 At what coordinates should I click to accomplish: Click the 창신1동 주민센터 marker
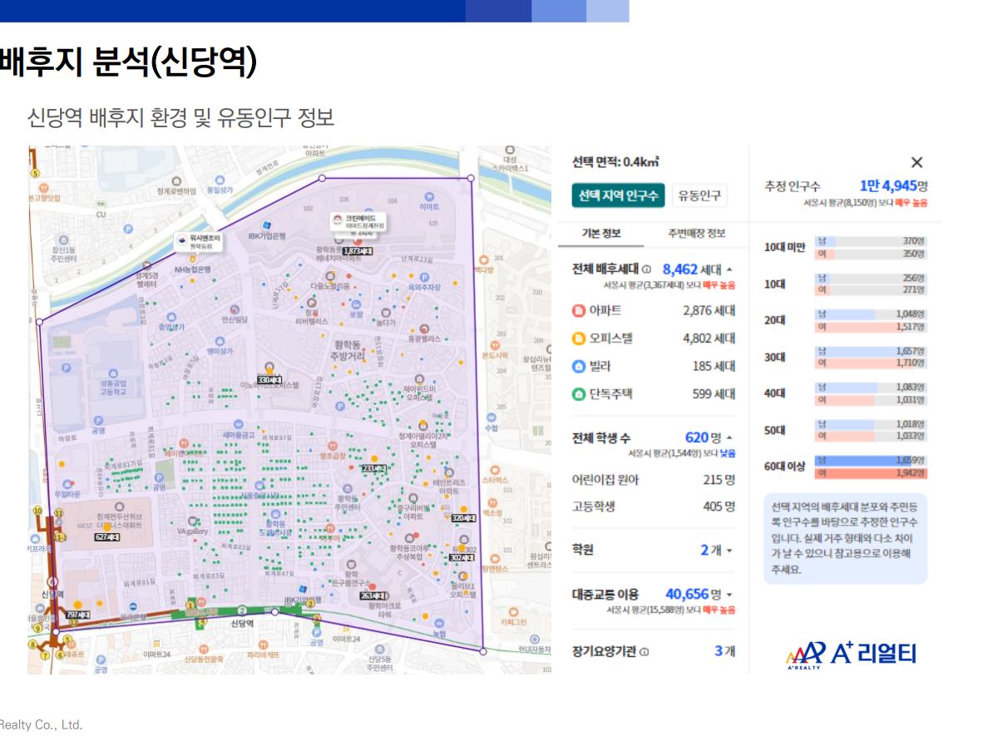tap(64, 240)
